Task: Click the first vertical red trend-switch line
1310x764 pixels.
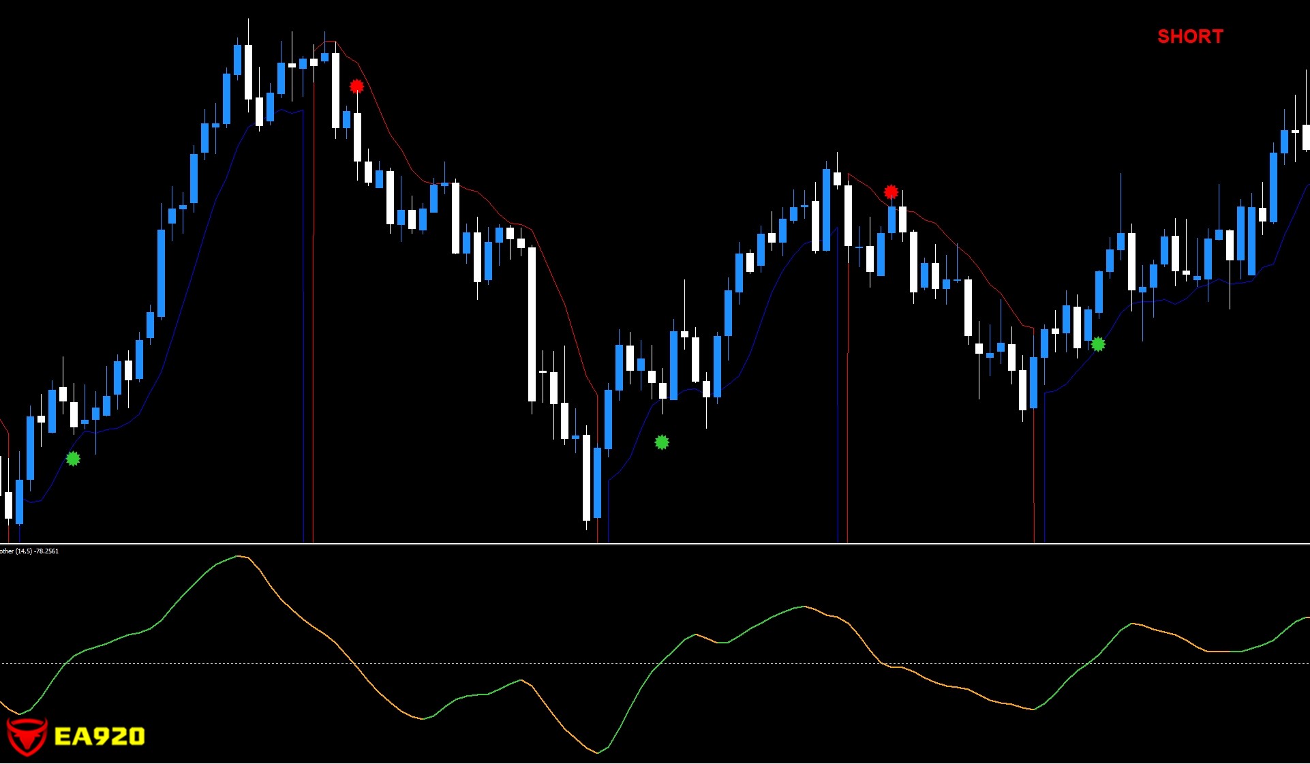Action: [x=313, y=341]
